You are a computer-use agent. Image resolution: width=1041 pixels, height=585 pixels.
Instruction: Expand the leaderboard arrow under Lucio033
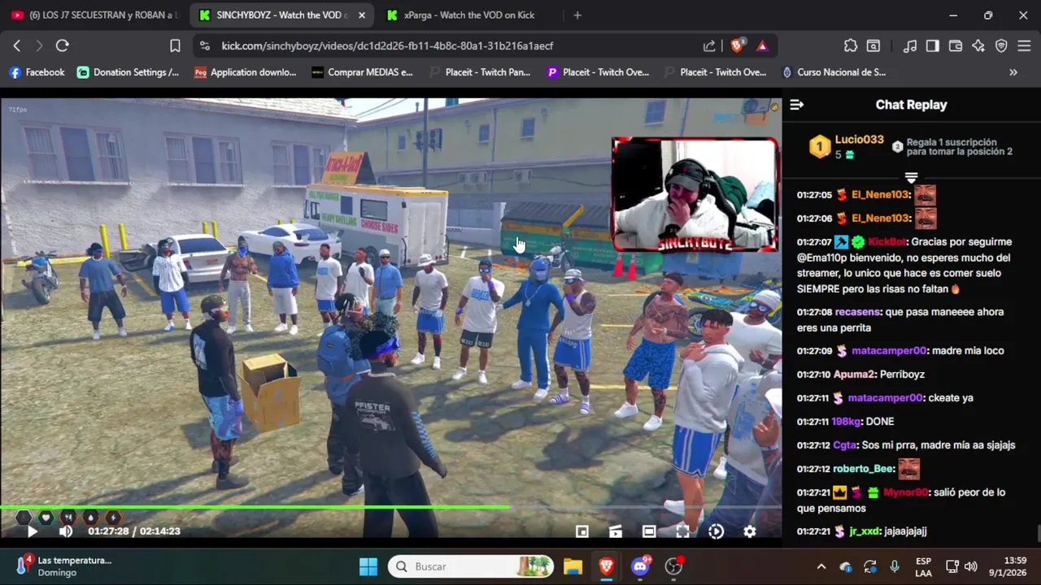pos(911,177)
